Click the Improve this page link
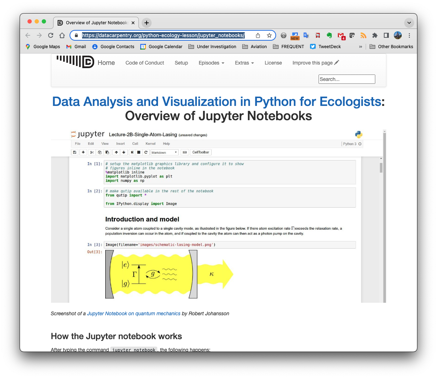Viewport: 437px width, 378px height. click(315, 63)
